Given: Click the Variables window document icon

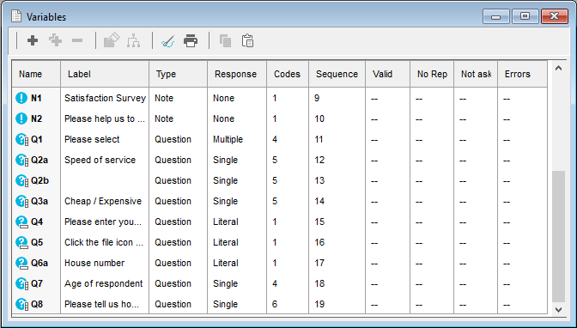Looking at the screenshot, I should (x=16, y=16).
